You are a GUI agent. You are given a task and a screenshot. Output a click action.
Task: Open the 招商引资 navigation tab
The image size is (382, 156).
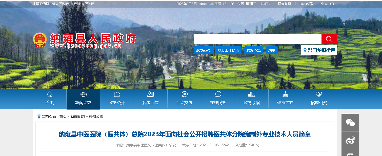[319, 99]
